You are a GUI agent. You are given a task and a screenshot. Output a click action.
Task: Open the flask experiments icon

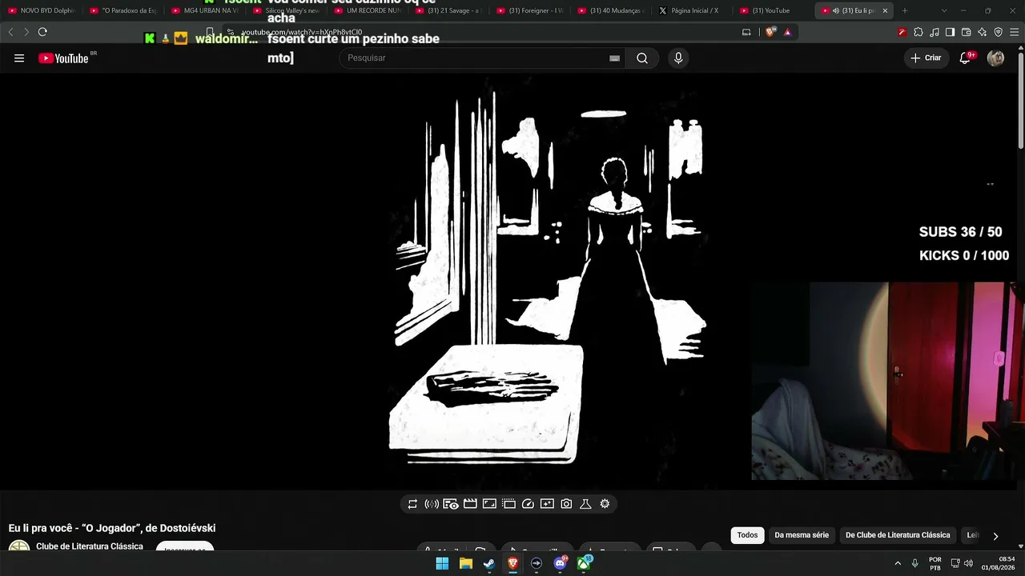click(585, 504)
